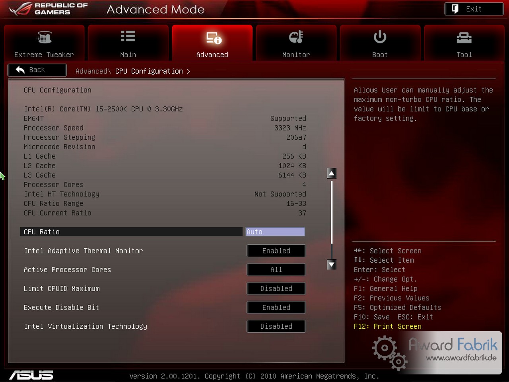Open Limit CPUID Maximum Disabled dropdown
The width and height of the screenshot is (509, 382).
tap(276, 288)
